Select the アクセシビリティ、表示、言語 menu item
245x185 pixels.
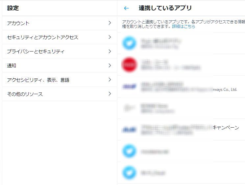[38, 80]
